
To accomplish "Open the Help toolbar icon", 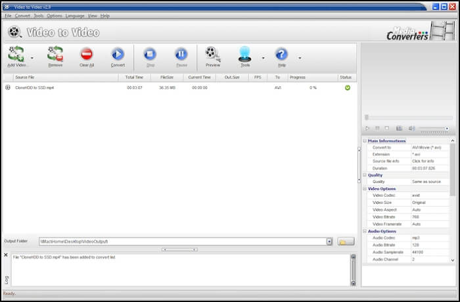I will point(281,55).
